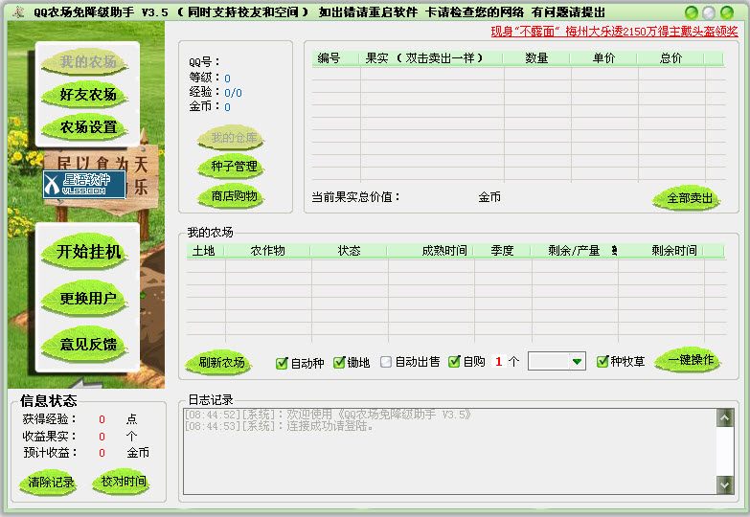Click 金币 value under QQ号
This screenshot has height=517, width=750.
[227, 107]
